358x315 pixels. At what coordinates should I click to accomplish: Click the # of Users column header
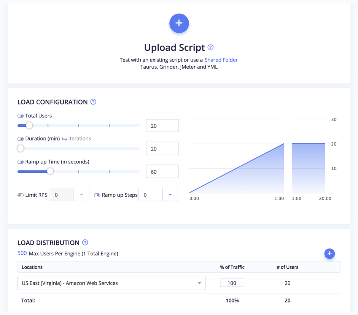pos(288,267)
